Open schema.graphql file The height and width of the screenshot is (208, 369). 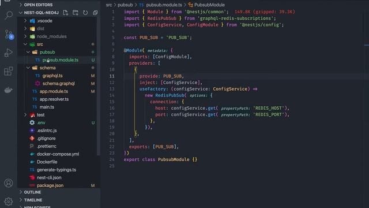59,83
